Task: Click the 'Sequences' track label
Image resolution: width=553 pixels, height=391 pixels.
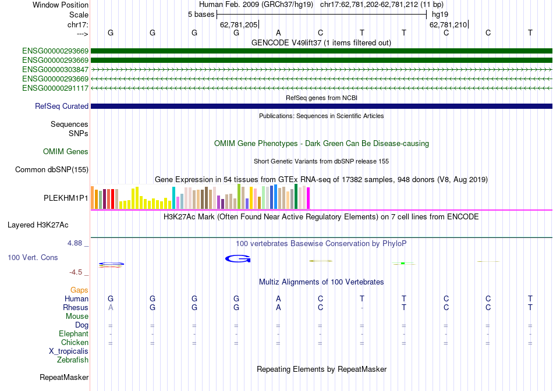Action: (x=69, y=124)
